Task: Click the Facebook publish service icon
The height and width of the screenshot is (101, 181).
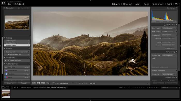Action: tap(6, 74)
